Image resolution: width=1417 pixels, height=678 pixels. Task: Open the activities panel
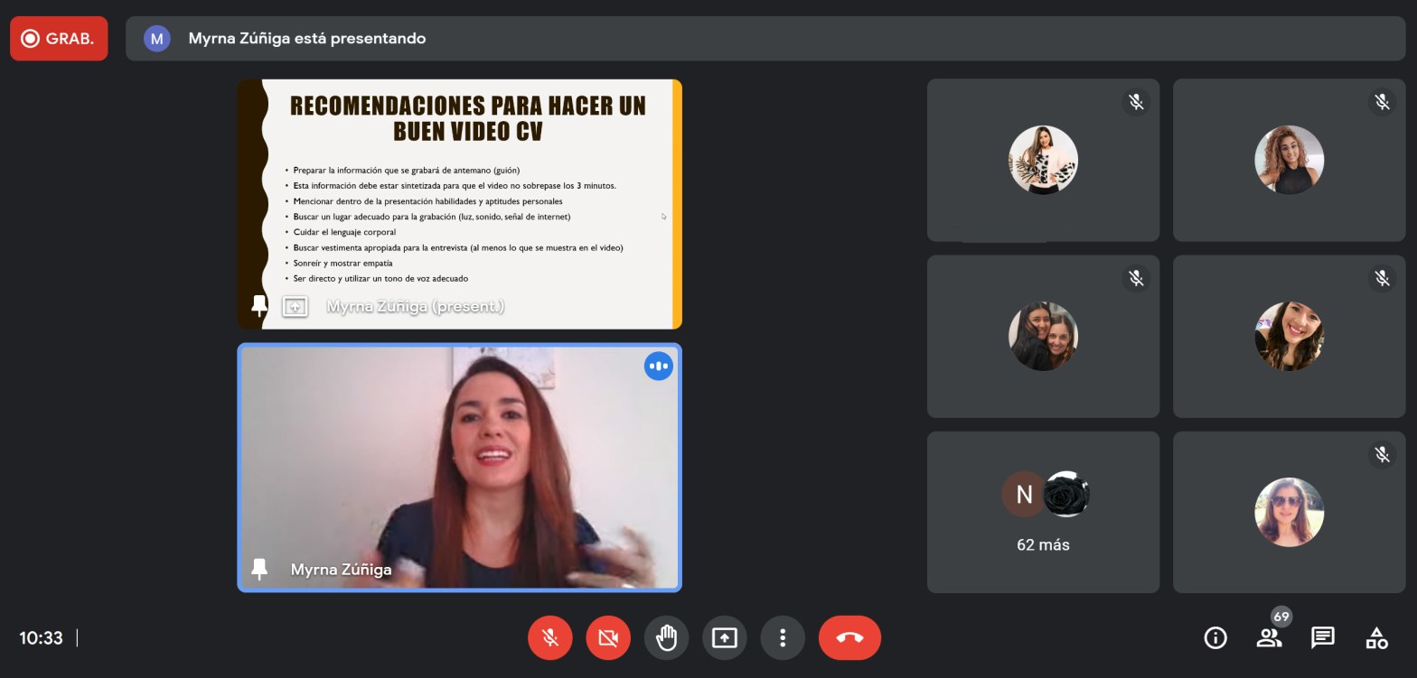tap(1376, 638)
